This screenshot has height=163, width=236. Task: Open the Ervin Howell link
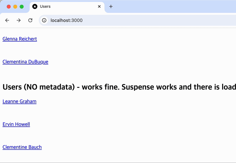[16, 124]
